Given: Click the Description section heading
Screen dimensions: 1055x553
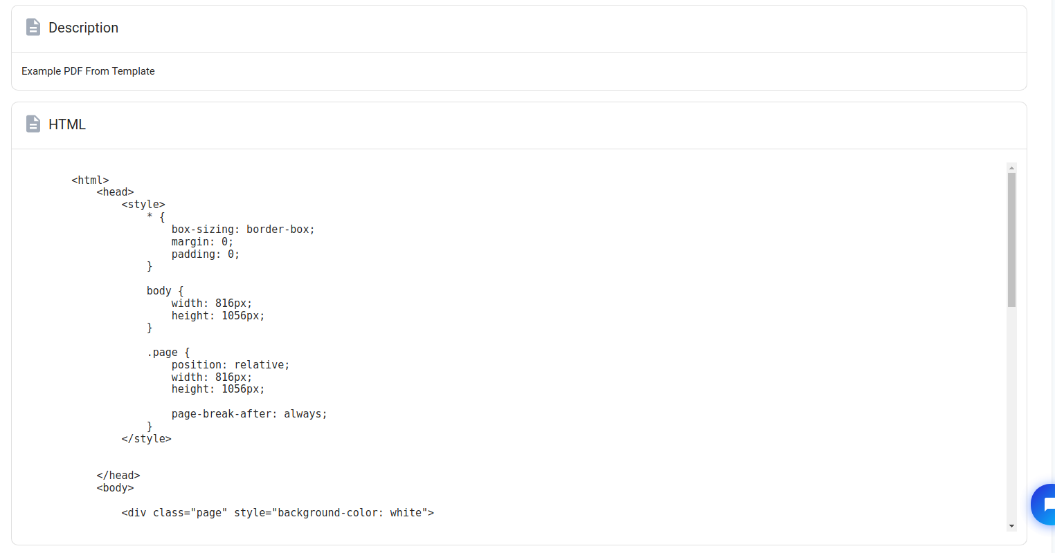Looking at the screenshot, I should pos(83,28).
